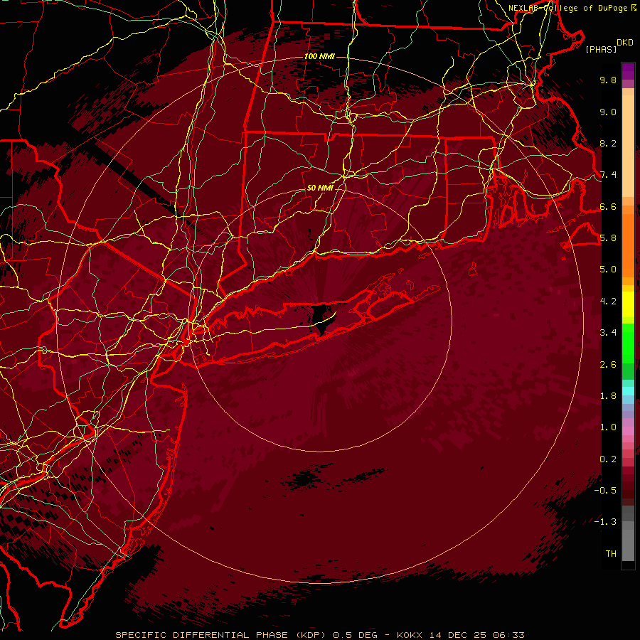Click the "100 NMI" range ring label
This screenshot has height=640, width=640.
319,56
